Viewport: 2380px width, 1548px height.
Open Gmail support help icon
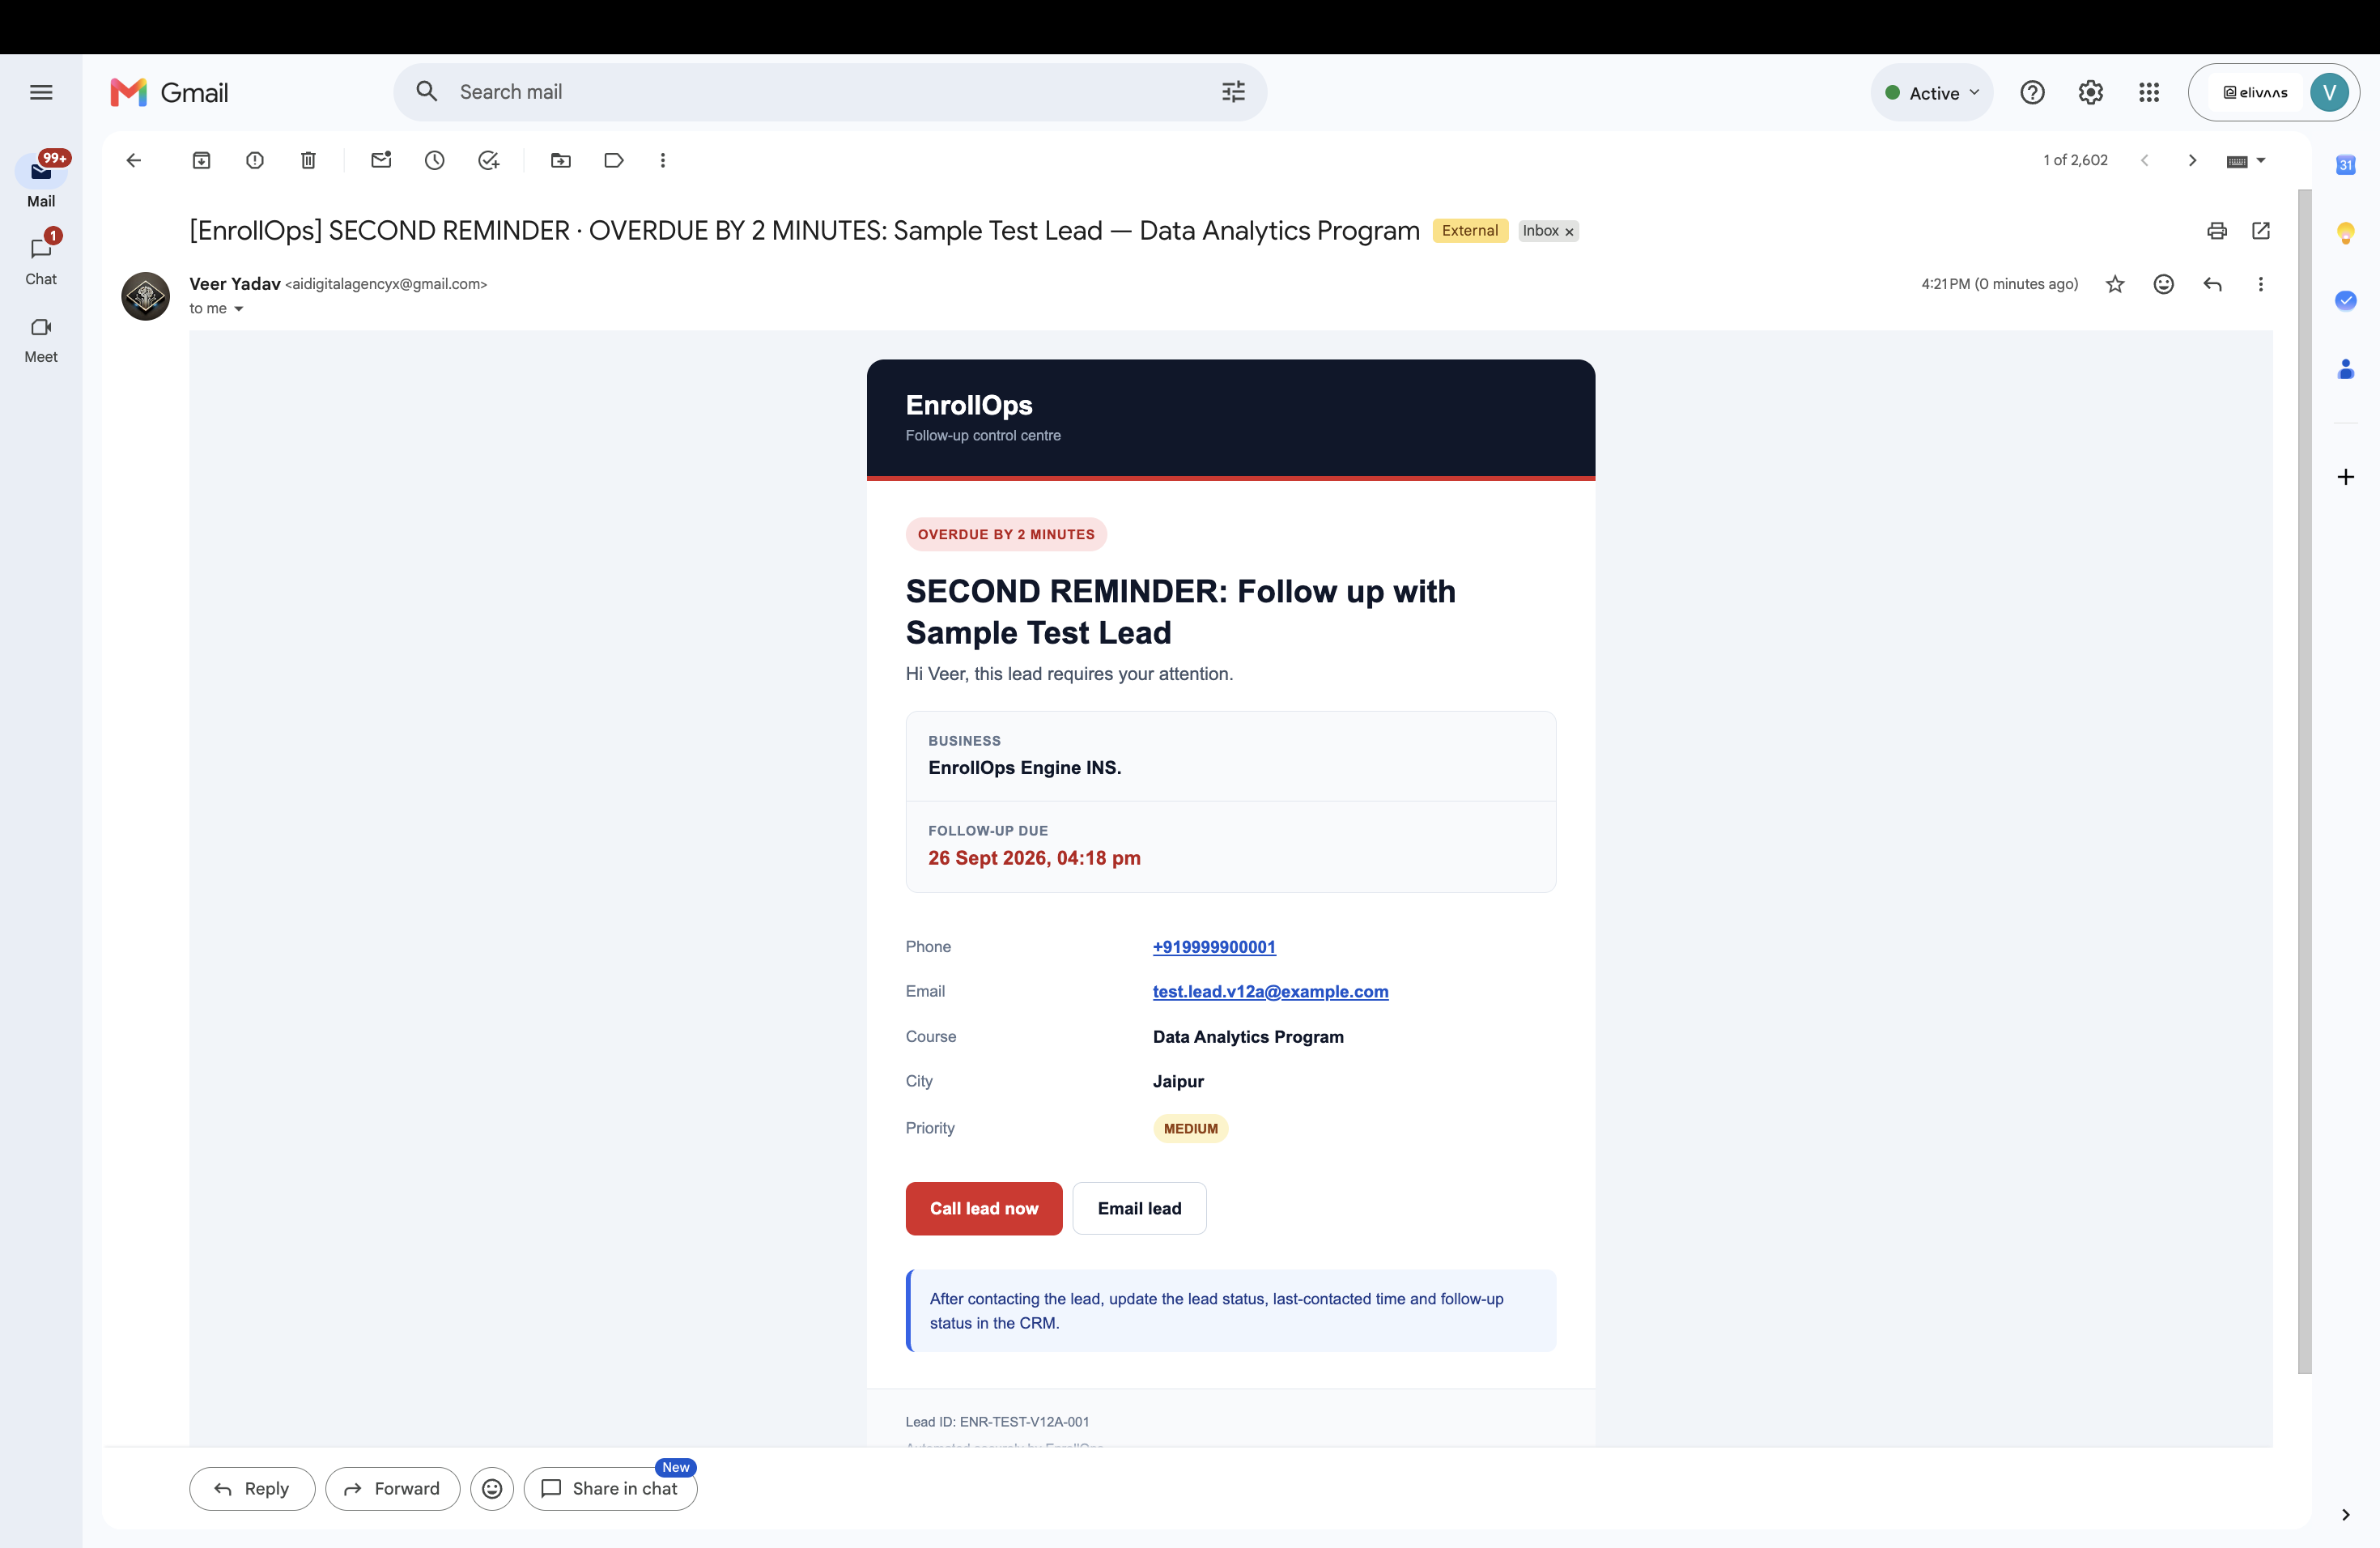coord(2032,92)
